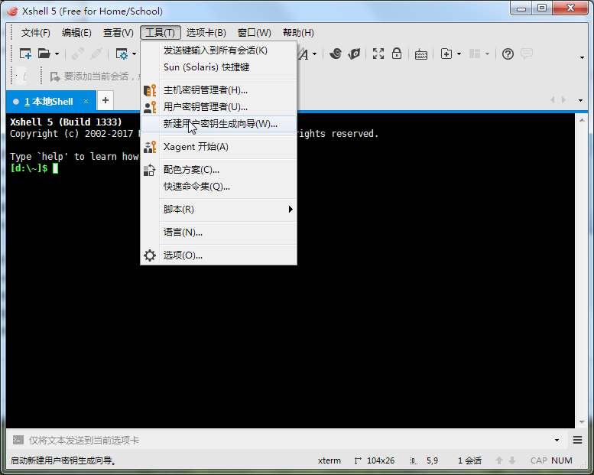The width and height of the screenshot is (594, 475).
Task: Open 语言(N) menu item
Action: click(219, 233)
